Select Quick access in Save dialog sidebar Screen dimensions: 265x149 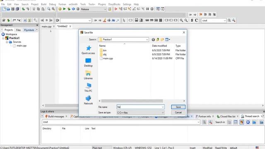point(88,50)
